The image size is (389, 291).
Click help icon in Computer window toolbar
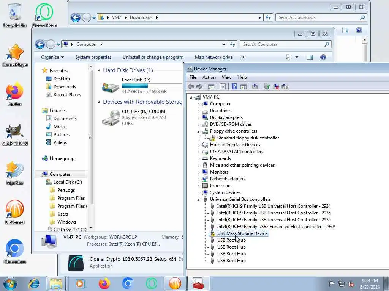click(x=323, y=58)
